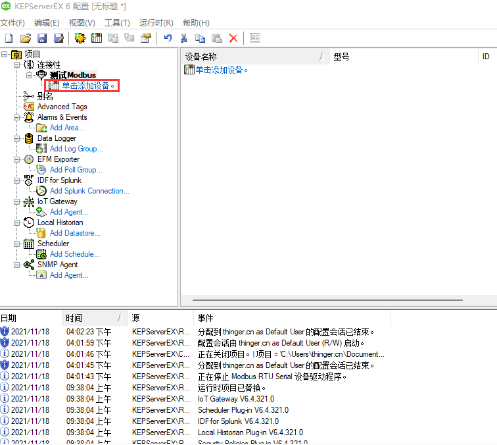
Task: Sort the list by 设备名称 column header
Action: point(250,57)
